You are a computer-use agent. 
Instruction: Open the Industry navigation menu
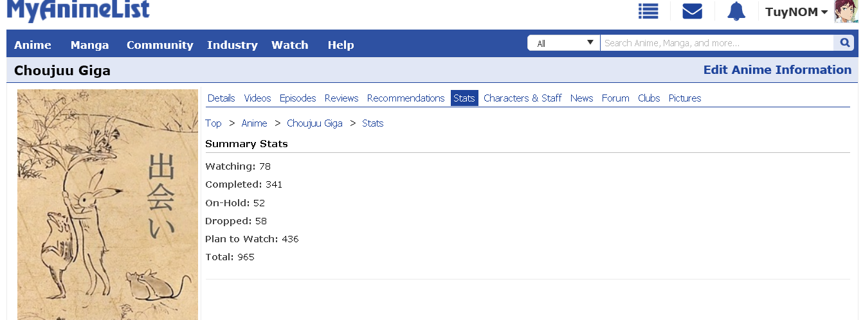pyautogui.click(x=232, y=45)
